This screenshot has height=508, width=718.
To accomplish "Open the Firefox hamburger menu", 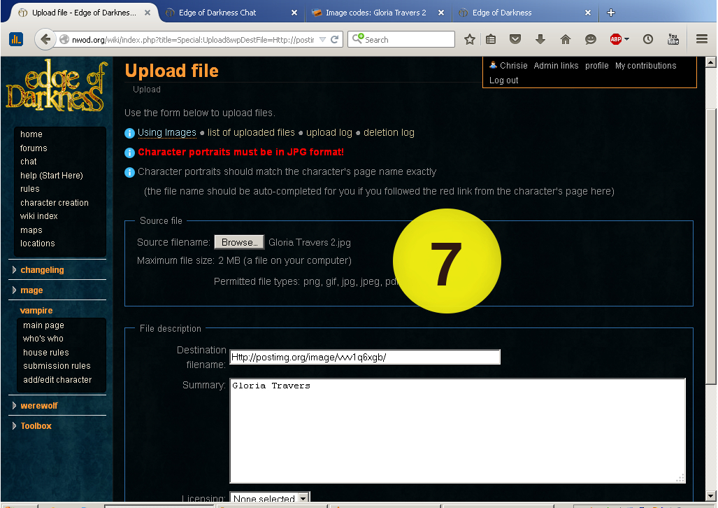I will [702, 40].
